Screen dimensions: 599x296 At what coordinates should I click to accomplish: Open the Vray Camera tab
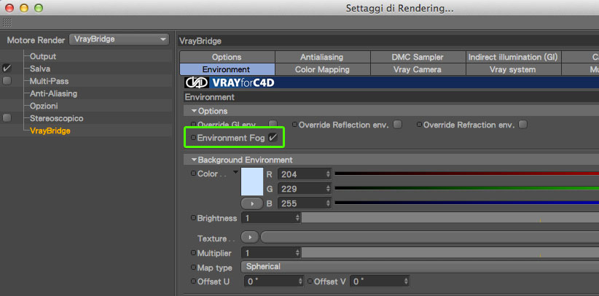(x=418, y=69)
